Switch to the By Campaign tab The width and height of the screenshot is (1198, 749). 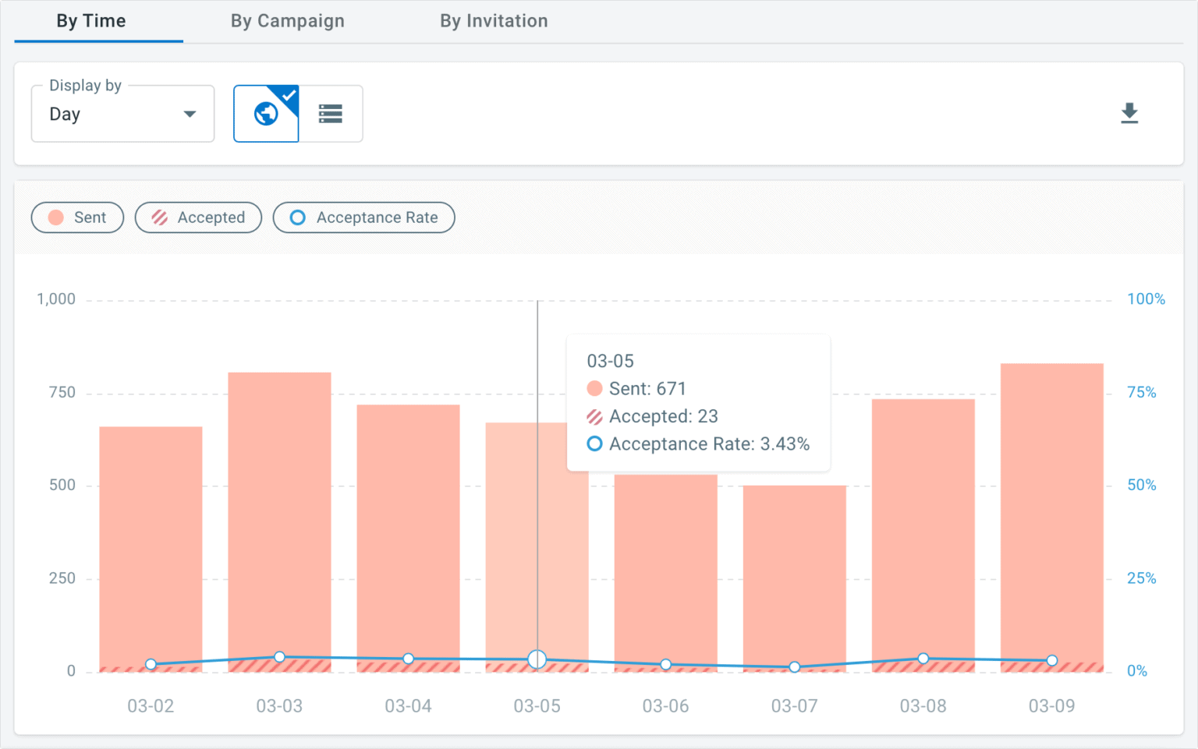287,21
